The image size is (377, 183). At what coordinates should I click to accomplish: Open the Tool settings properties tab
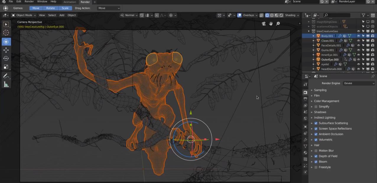(305, 84)
